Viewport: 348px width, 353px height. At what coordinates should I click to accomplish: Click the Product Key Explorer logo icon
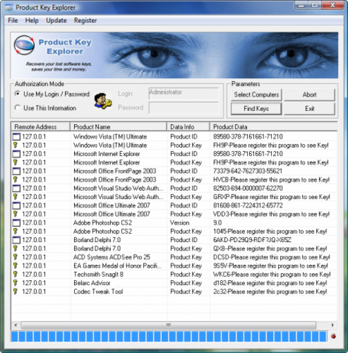24,45
